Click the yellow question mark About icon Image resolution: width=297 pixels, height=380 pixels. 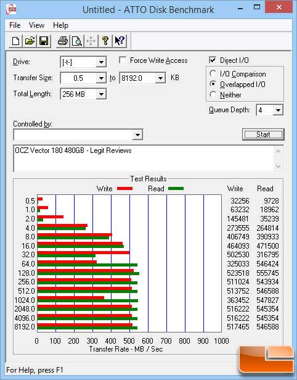(x=105, y=41)
